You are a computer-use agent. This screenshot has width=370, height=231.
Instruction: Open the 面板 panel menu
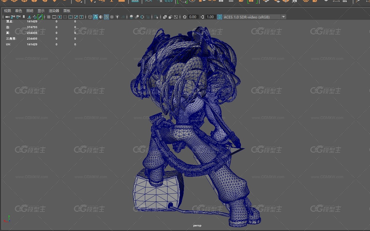coord(67,11)
